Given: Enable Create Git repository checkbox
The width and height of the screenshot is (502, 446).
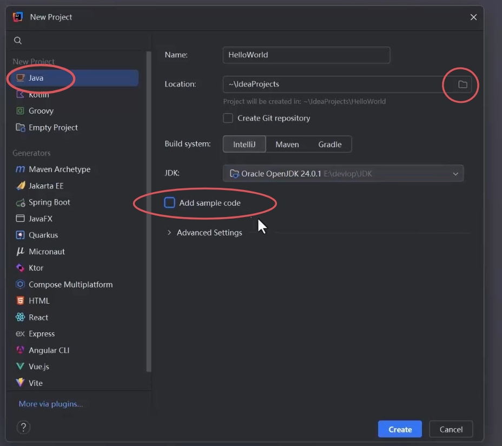Looking at the screenshot, I should coord(228,118).
